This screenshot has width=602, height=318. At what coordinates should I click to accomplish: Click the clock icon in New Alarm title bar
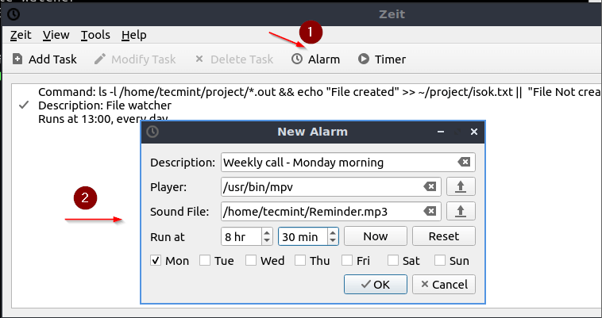pos(152,132)
